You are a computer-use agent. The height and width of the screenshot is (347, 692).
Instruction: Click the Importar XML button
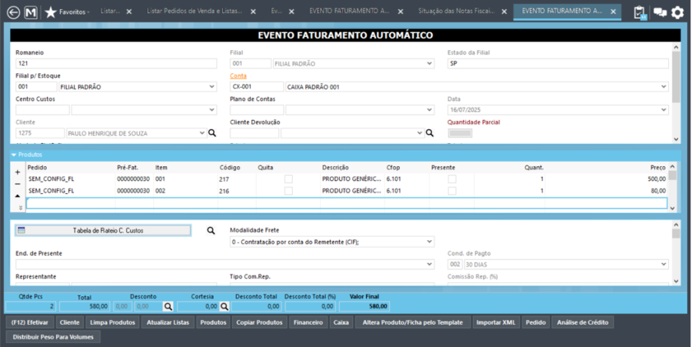point(495,322)
